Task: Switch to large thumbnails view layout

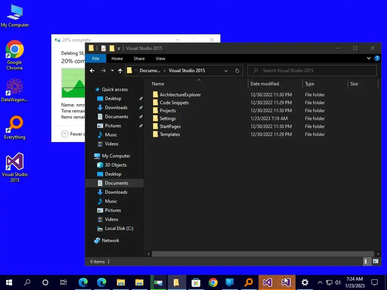Action: [x=375, y=261]
